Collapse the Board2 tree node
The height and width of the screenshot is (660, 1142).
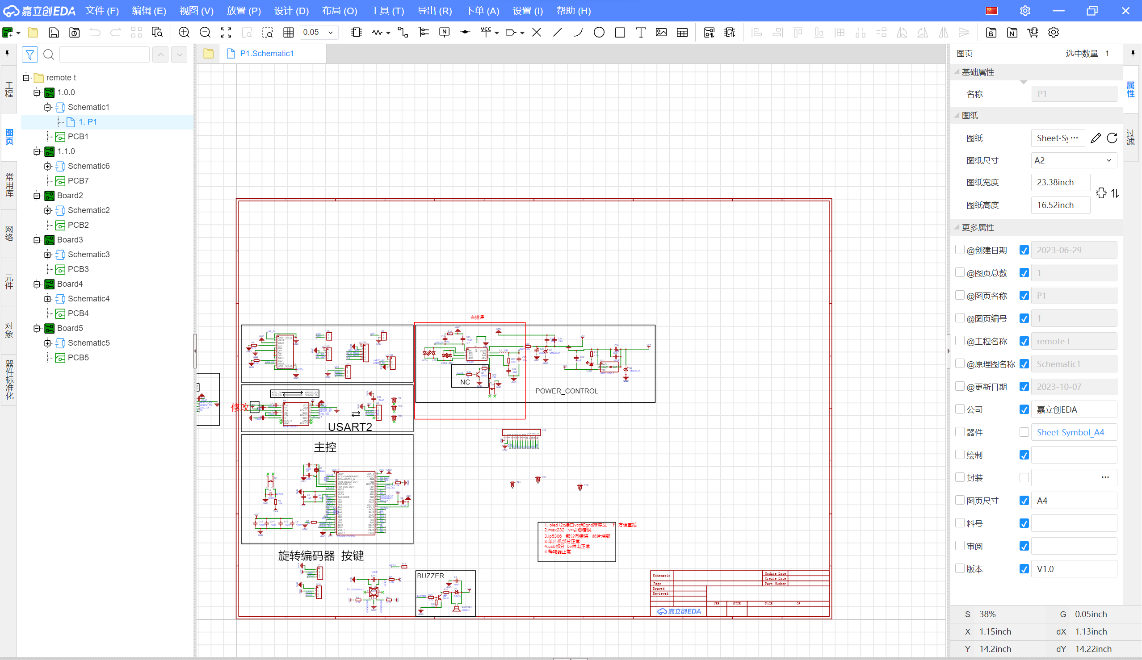37,196
